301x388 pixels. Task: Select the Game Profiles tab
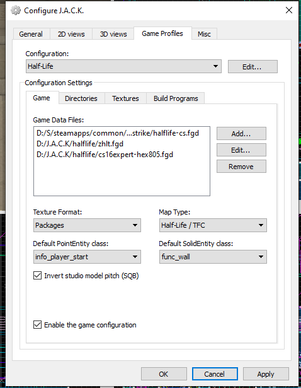(162, 33)
